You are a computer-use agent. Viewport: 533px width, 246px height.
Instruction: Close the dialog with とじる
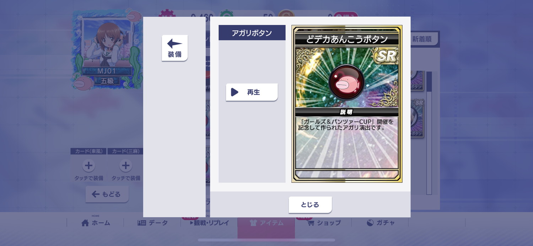tap(310, 205)
